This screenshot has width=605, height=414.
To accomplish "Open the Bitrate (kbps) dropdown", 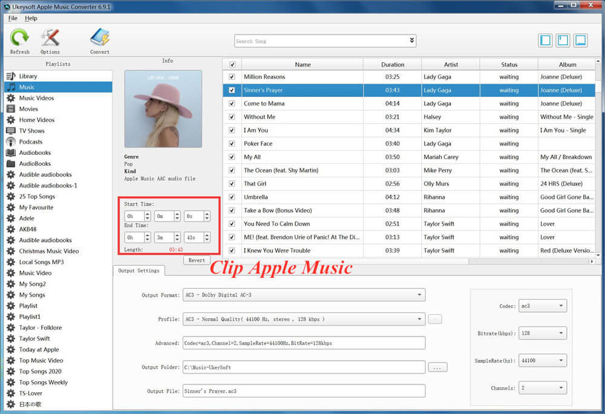I will click(543, 333).
